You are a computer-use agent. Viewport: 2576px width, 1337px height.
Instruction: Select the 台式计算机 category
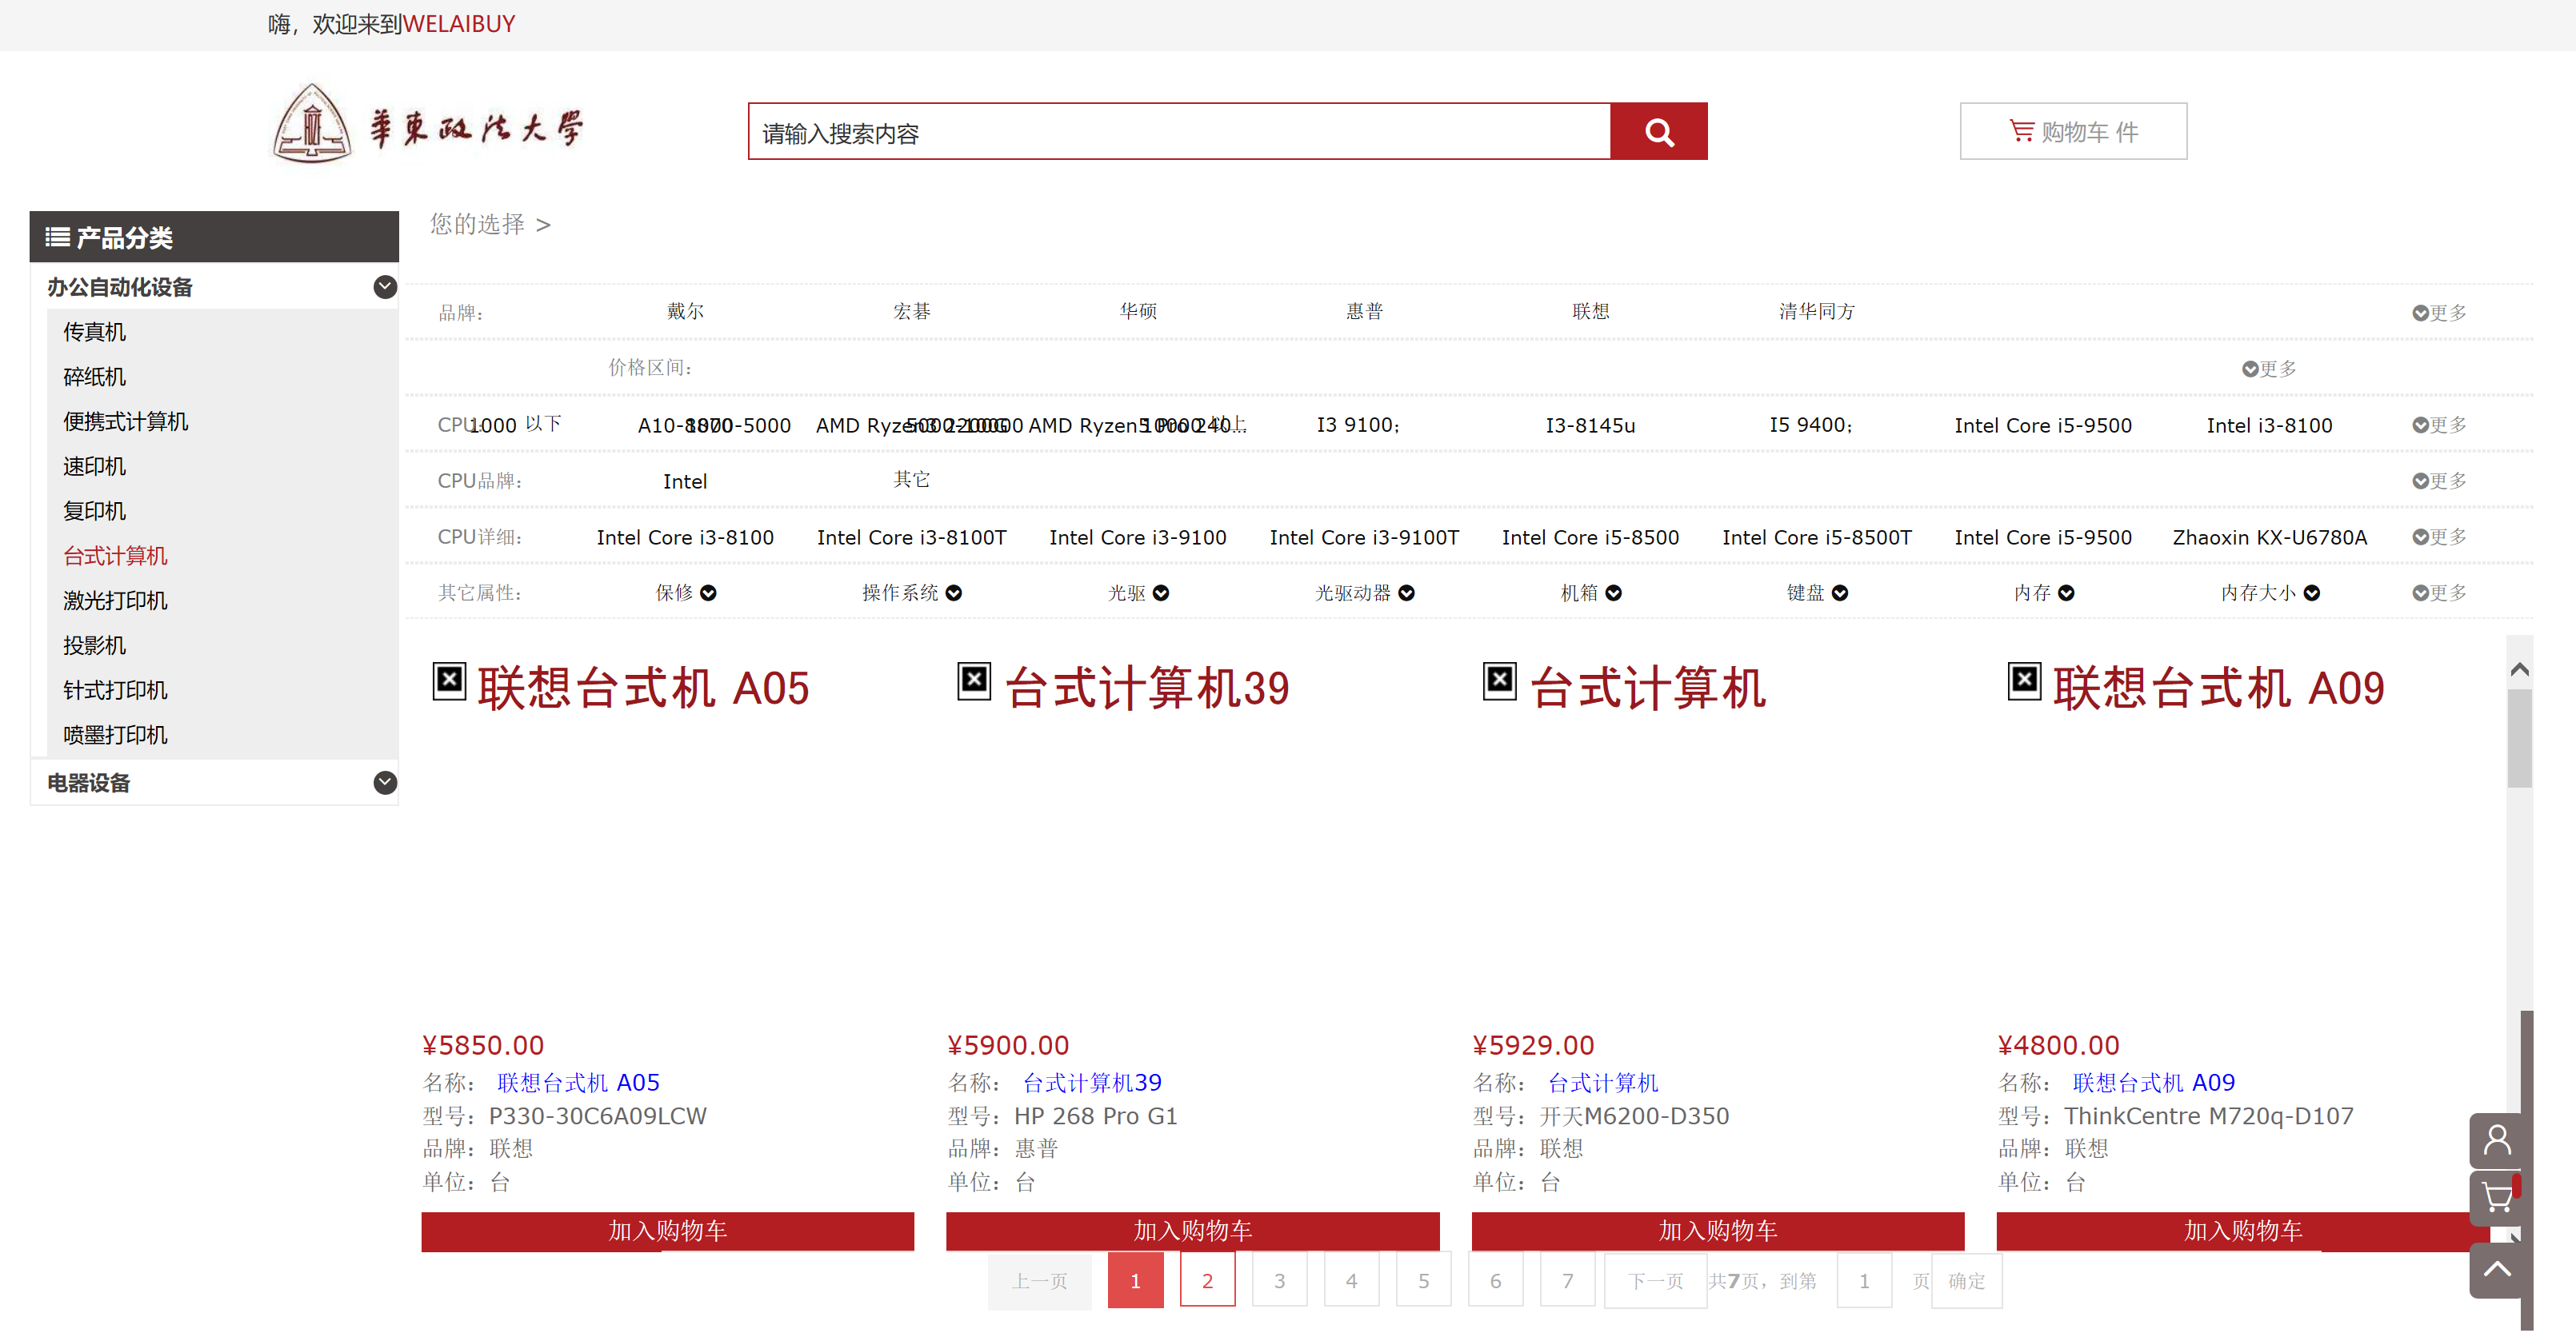115,556
